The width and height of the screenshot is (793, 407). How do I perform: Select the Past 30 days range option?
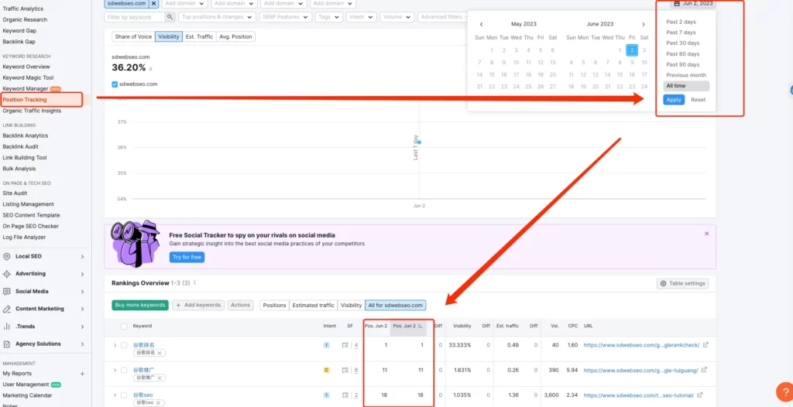683,43
